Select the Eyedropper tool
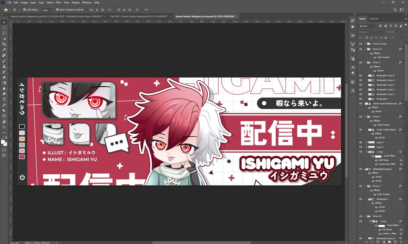The height and width of the screenshot is (244, 408). [4, 50]
